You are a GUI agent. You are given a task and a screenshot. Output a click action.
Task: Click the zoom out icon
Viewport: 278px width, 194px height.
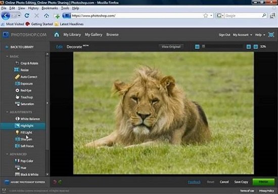tap(197, 47)
